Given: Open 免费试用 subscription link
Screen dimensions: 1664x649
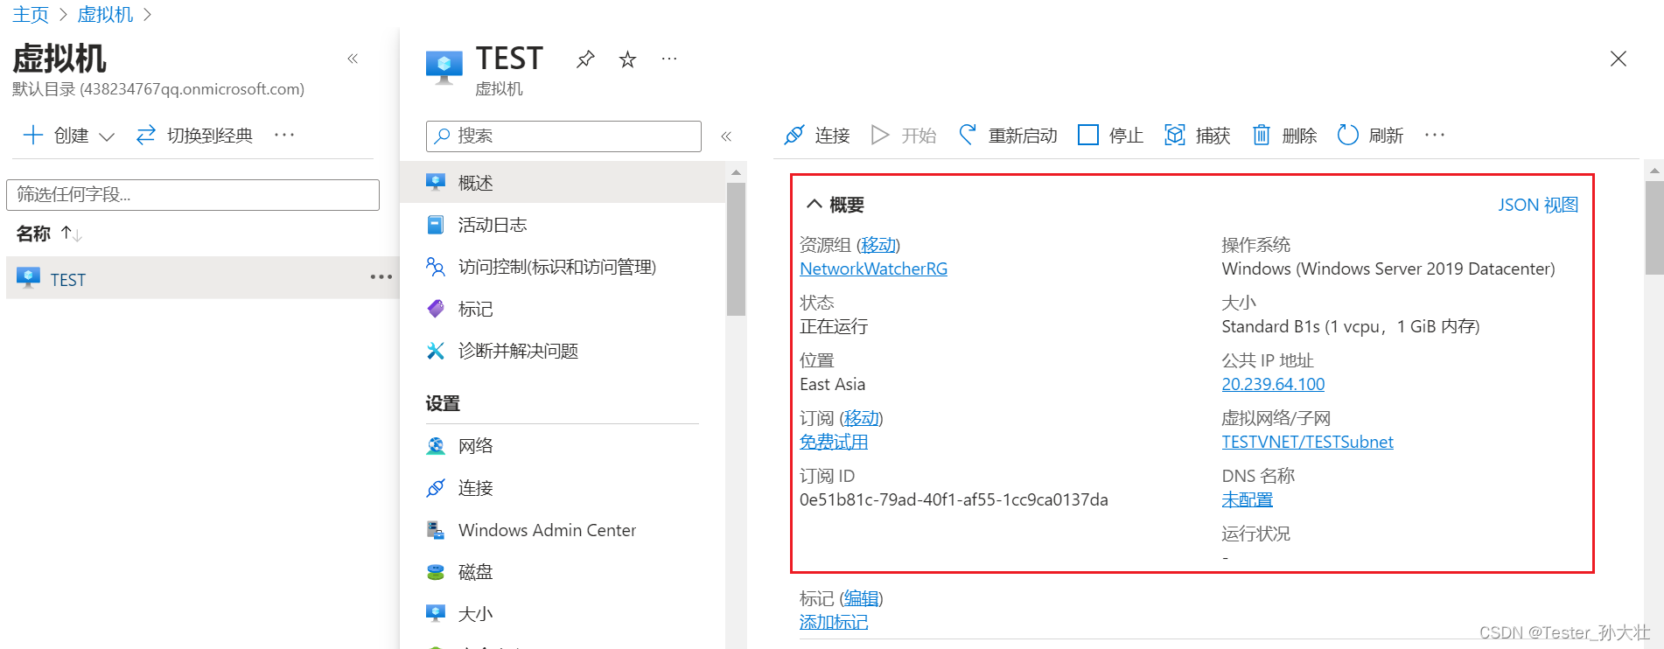Looking at the screenshot, I should (834, 442).
